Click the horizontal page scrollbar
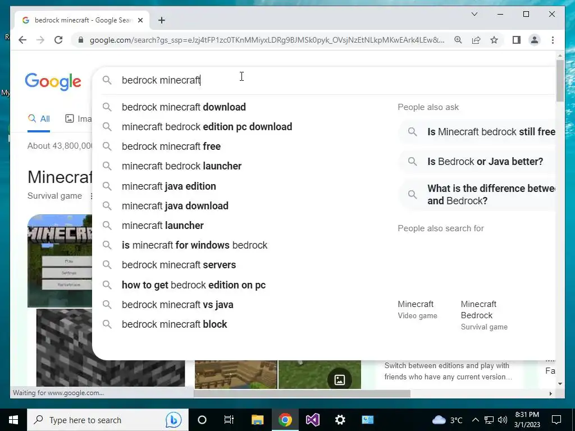The height and width of the screenshot is (431, 575). [302, 393]
